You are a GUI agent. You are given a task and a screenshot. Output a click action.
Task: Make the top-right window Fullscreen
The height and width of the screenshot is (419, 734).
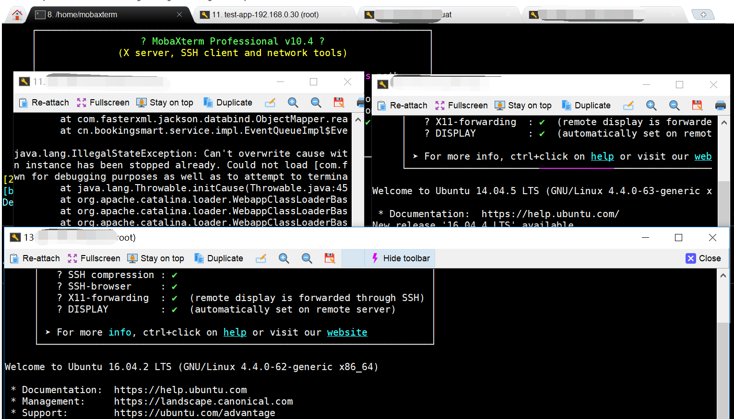pos(462,105)
